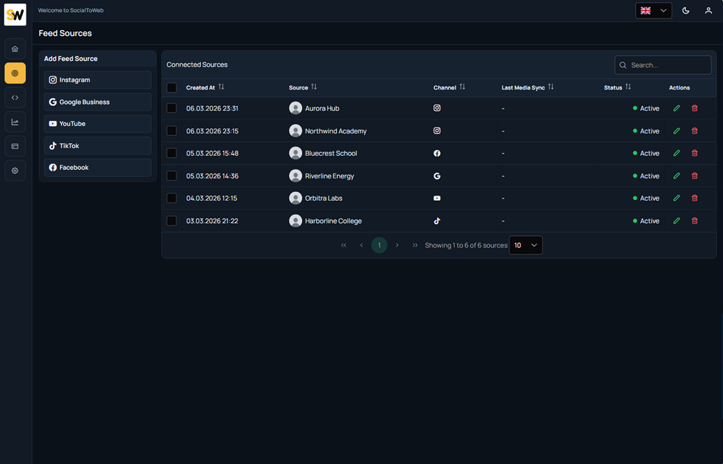Sort the table by Created At column
Image resolution: width=723 pixels, height=464 pixels.
point(221,87)
